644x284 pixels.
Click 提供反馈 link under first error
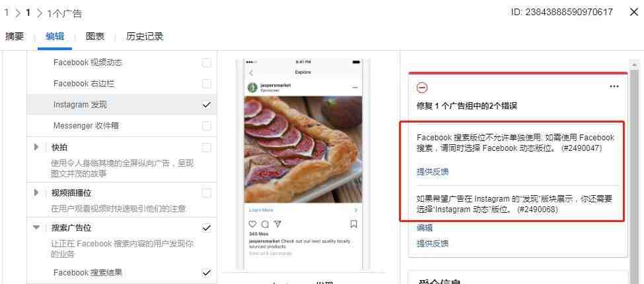click(433, 172)
